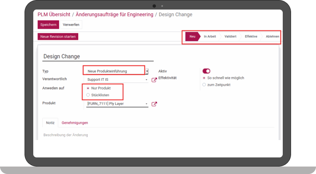Set status to In Arbeit
Screen dimensions: 316x174
pyautogui.click(x=210, y=36)
